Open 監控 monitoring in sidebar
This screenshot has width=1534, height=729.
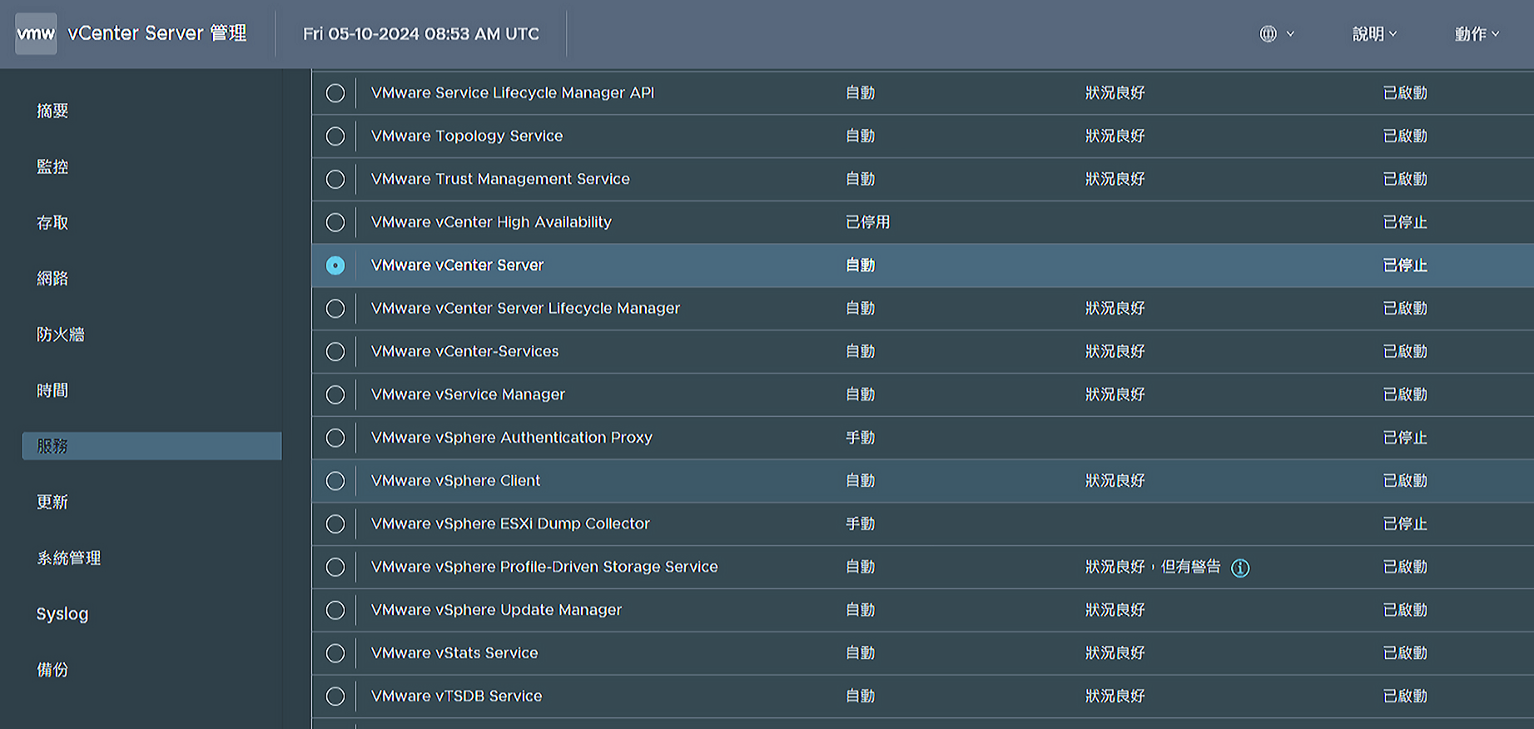(52, 166)
